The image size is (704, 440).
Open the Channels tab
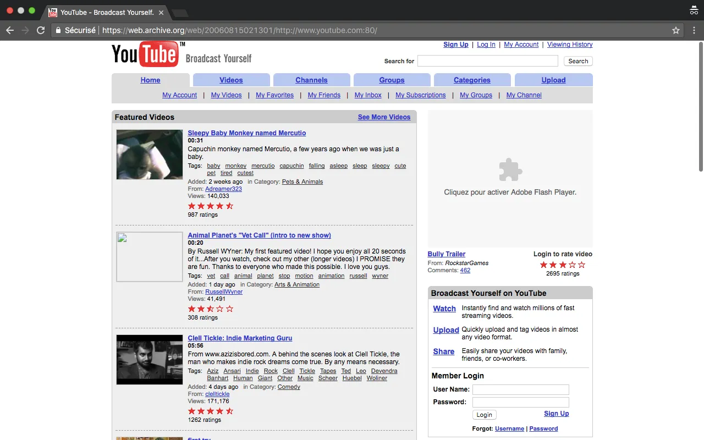(311, 80)
